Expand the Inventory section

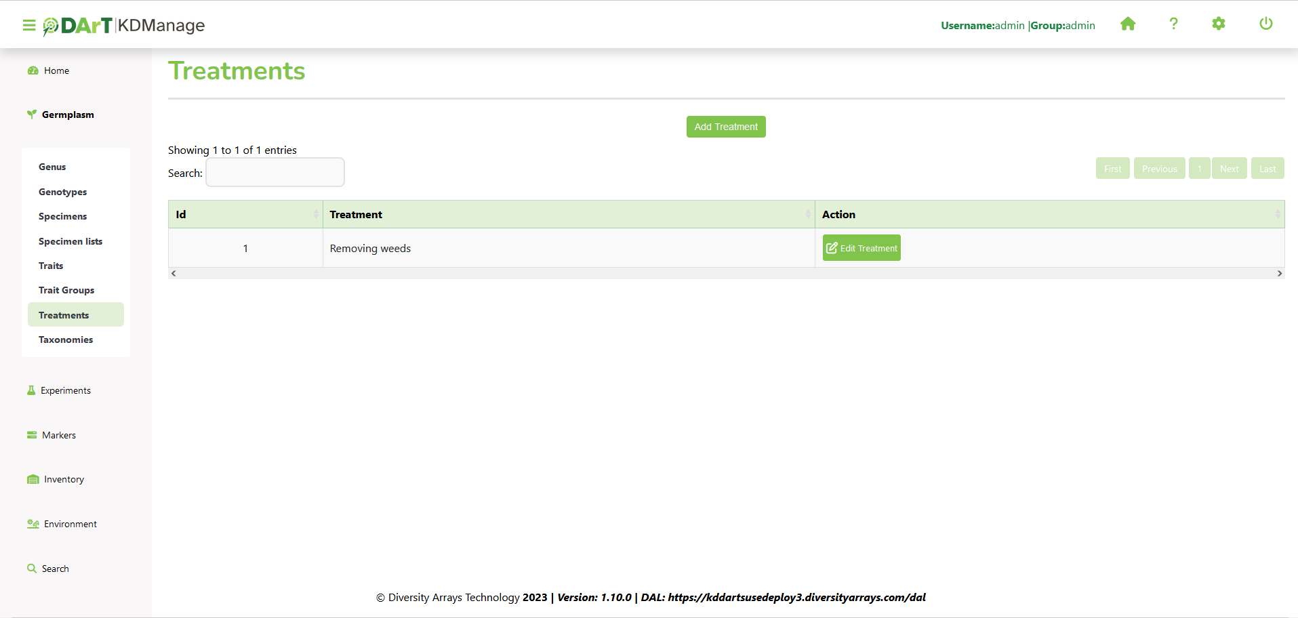(x=64, y=479)
